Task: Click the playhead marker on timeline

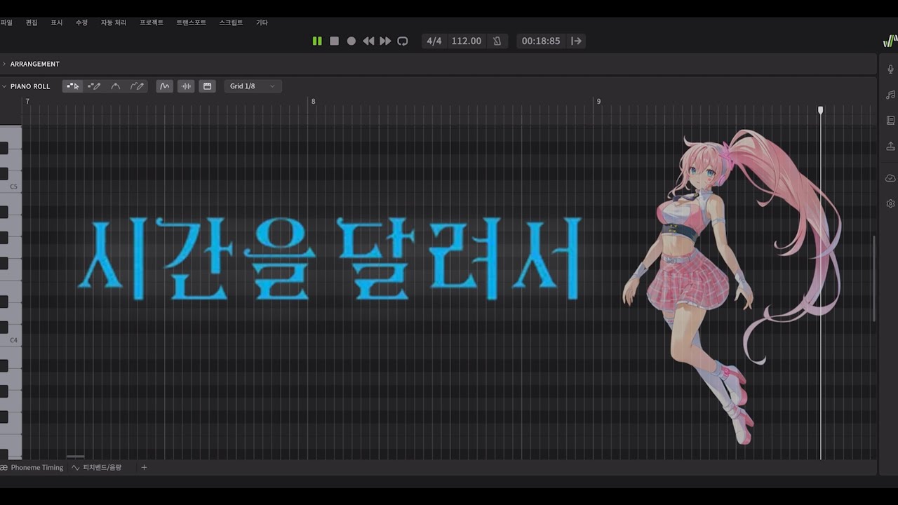Action: pos(821,110)
